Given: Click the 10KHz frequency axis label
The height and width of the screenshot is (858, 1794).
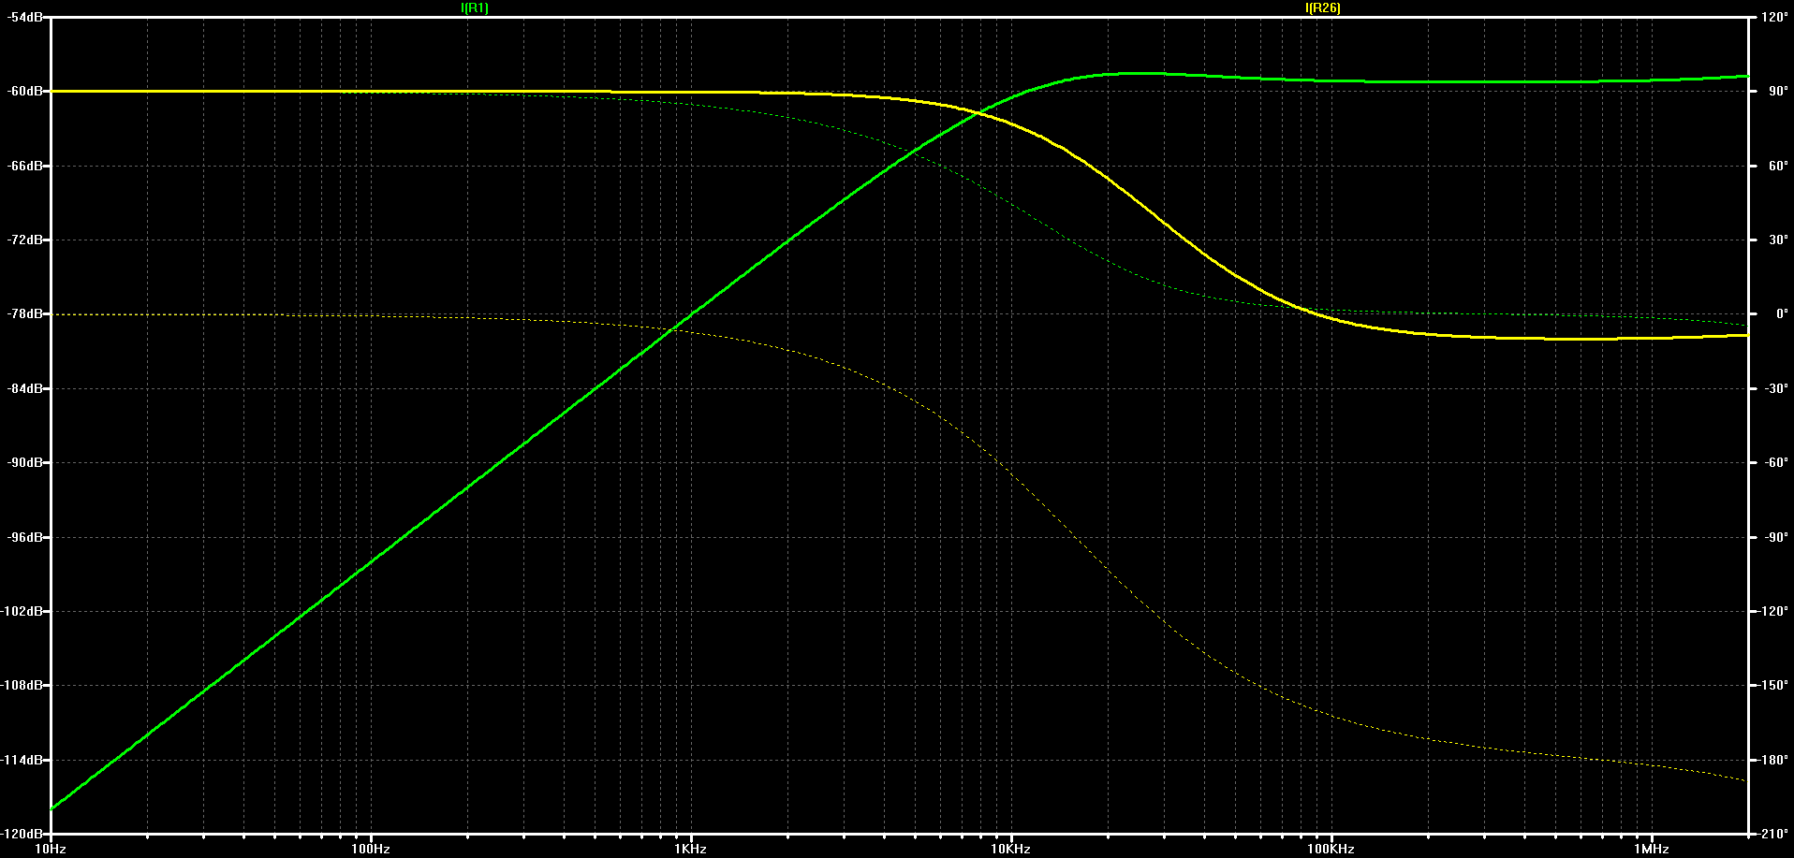Looking at the screenshot, I should click(1010, 849).
